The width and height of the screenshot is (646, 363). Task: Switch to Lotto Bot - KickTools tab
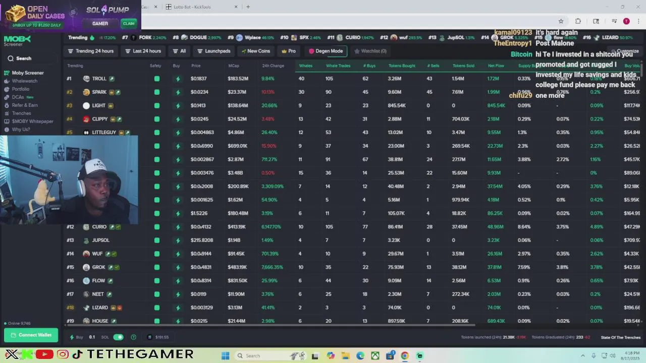[x=202, y=7]
